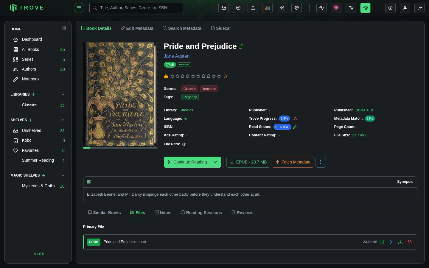Screen dimensions: 429x268
Task: Click the activity pulse icon
Action: coord(322,8)
